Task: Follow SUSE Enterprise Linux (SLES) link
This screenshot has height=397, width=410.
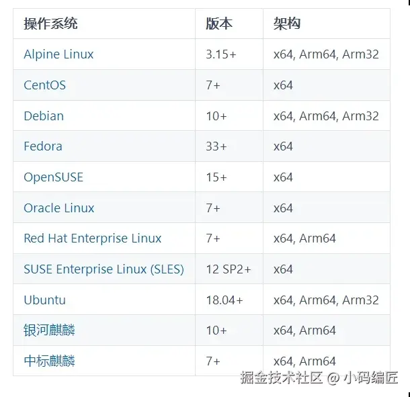Action: pyautogui.click(x=104, y=269)
